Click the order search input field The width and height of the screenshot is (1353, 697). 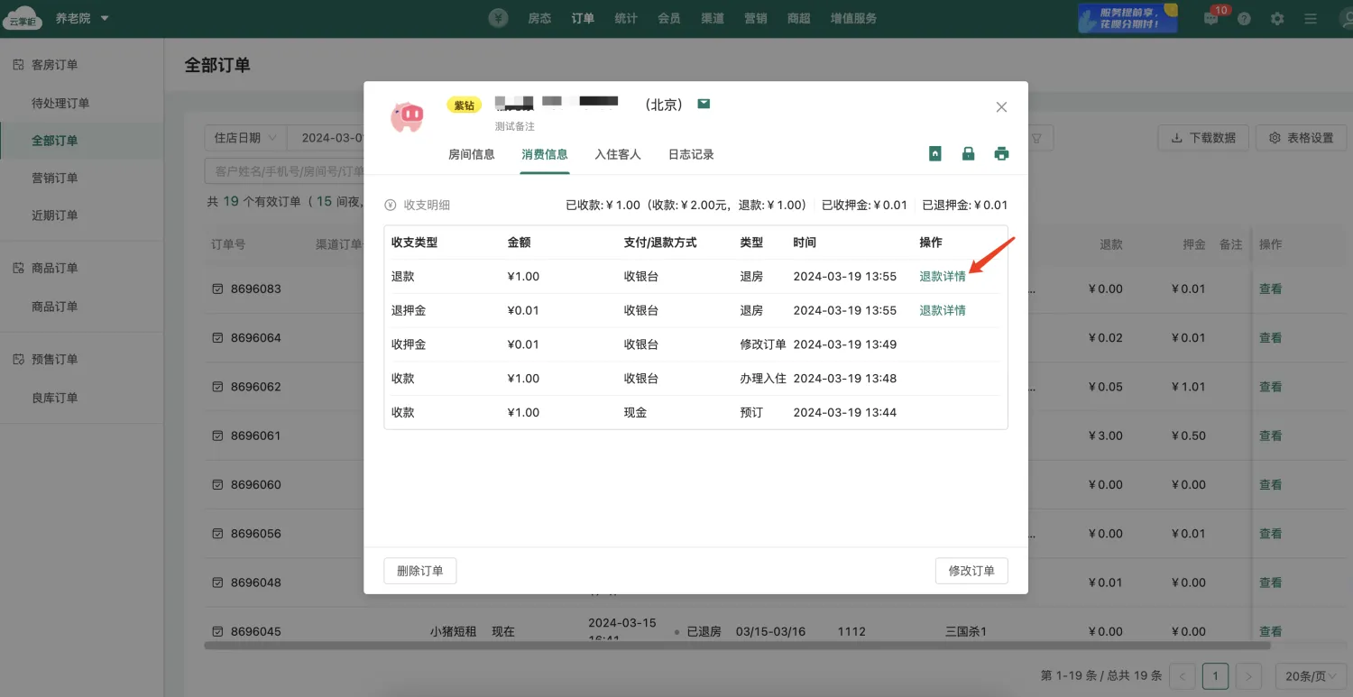[x=284, y=171]
